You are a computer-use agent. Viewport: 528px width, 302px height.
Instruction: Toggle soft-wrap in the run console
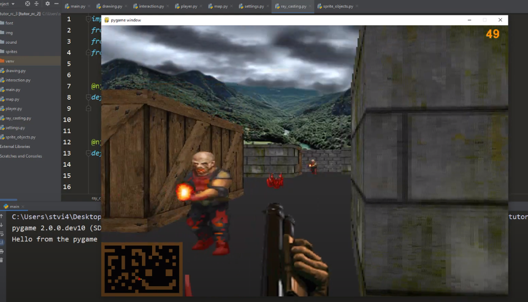pyautogui.click(x=2, y=234)
